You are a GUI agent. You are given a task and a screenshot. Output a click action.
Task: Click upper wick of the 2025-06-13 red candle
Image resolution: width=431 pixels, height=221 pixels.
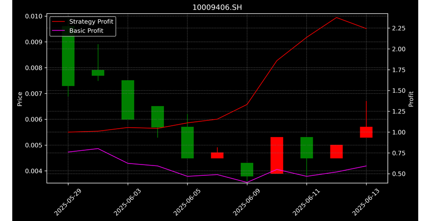[x=366, y=114]
